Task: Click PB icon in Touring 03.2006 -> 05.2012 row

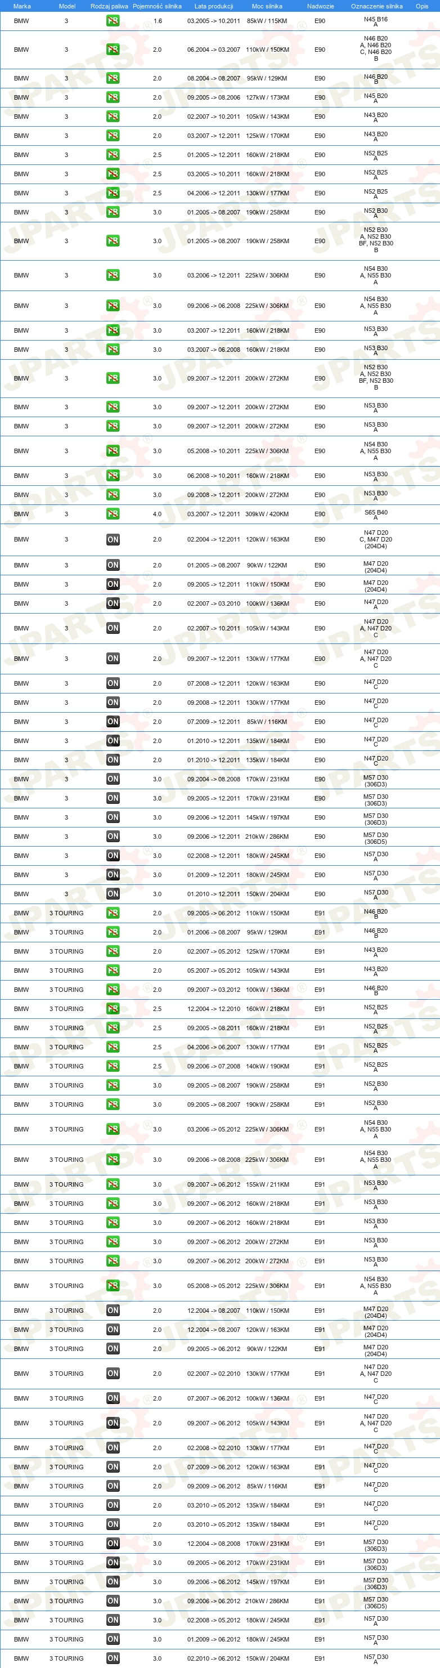Action: (x=113, y=1129)
